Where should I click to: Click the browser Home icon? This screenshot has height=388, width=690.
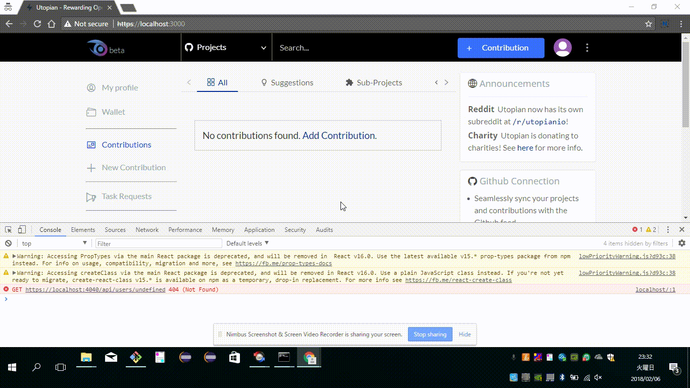pyautogui.click(x=51, y=24)
